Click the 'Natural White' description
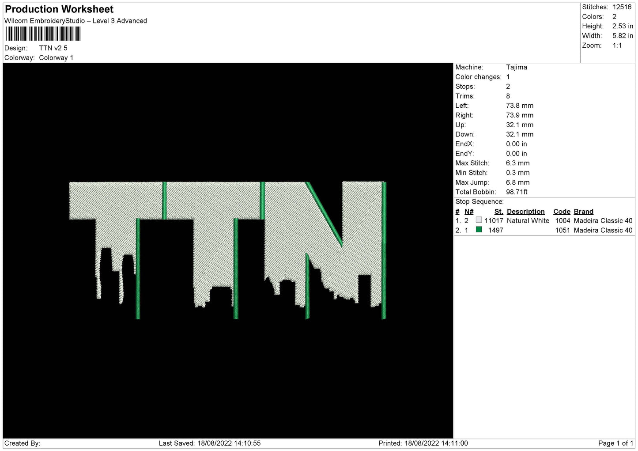638x451 pixels. tap(528, 221)
